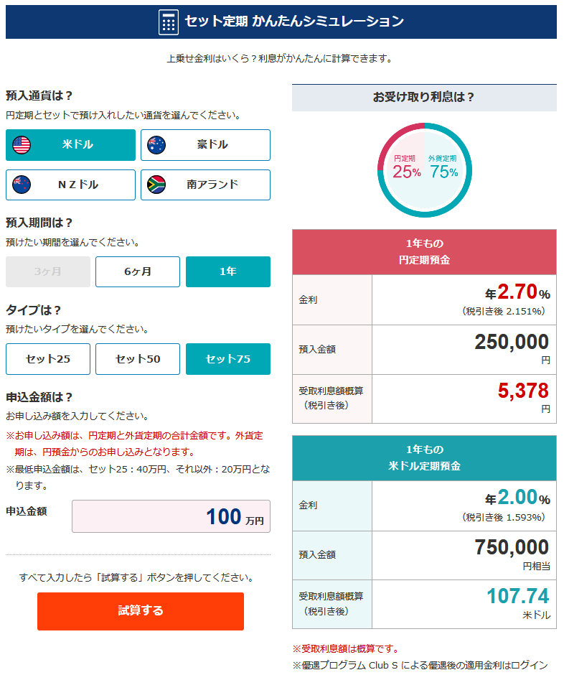The height and width of the screenshot is (675, 564).
Task: Click the orange 試算する button
Action: click(141, 612)
